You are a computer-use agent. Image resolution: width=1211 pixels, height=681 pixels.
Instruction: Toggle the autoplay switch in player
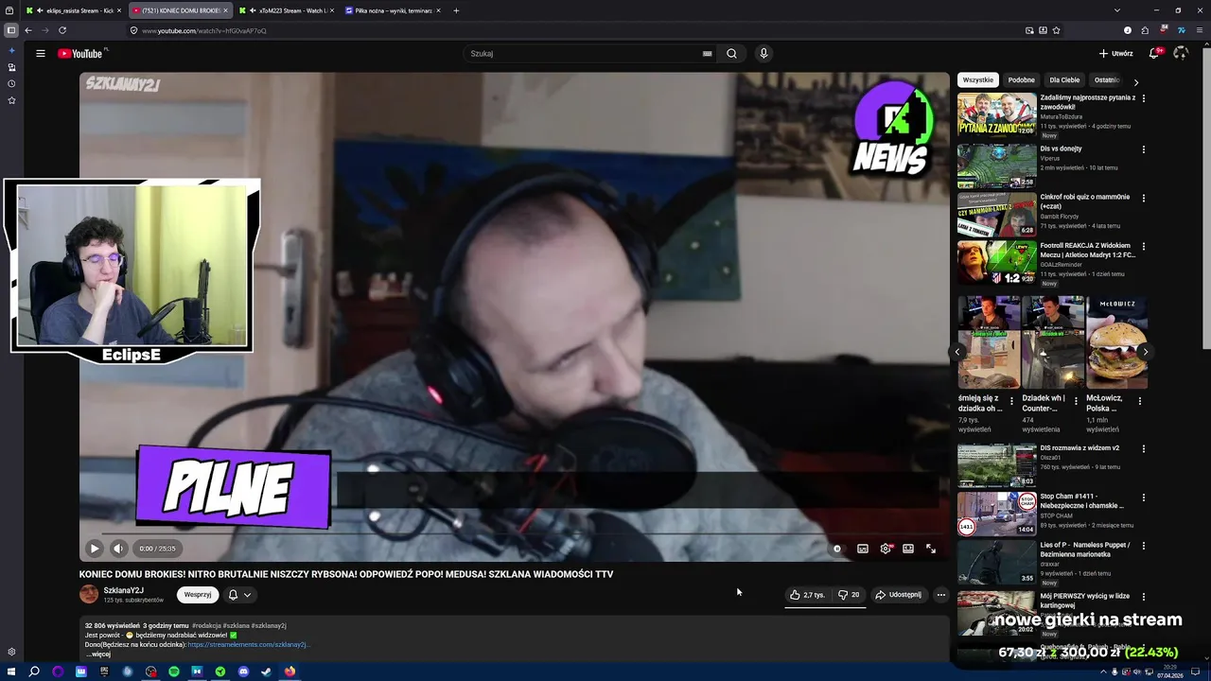pyautogui.click(x=837, y=549)
